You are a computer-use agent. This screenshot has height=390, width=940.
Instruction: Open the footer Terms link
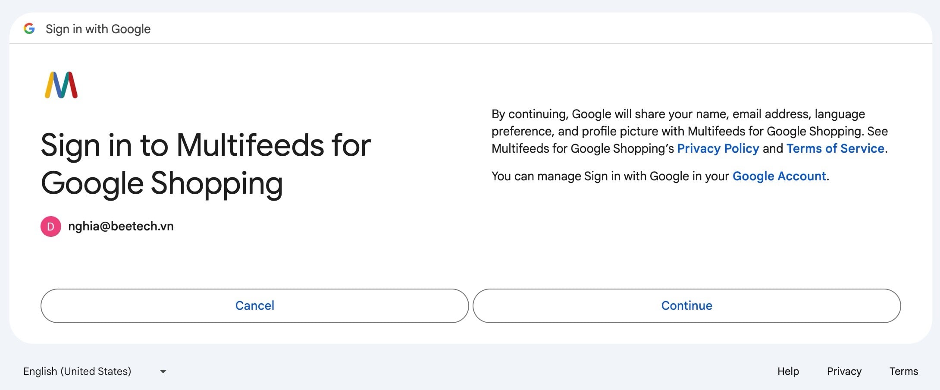tap(904, 371)
